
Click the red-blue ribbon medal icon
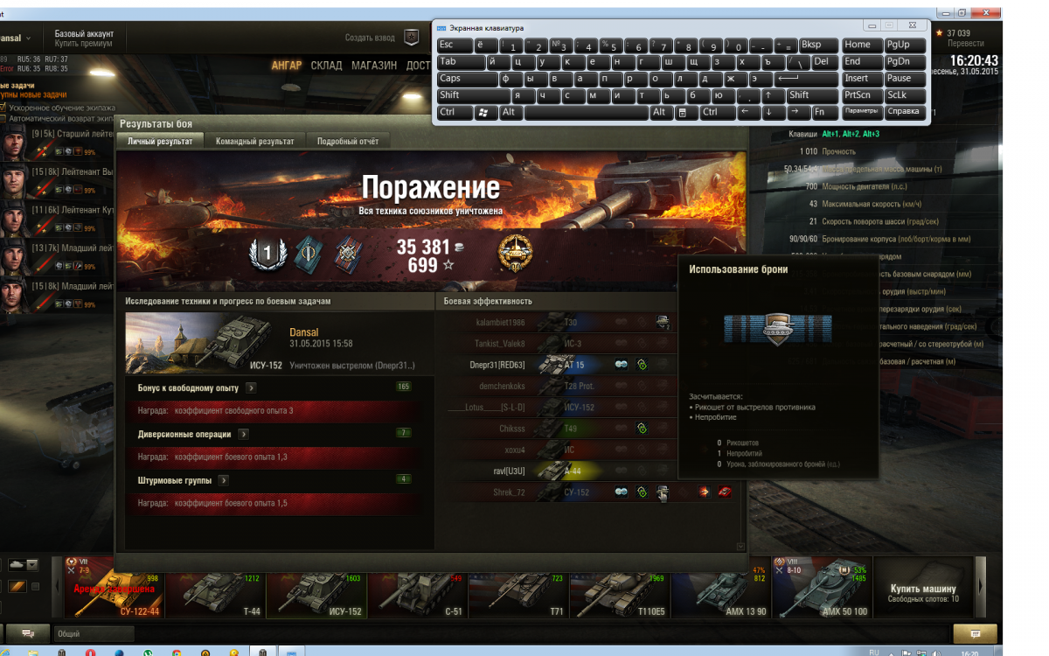tap(346, 254)
